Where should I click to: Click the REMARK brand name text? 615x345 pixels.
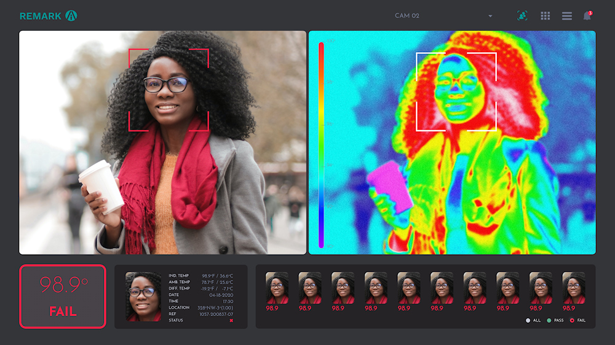tap(41, 16)
